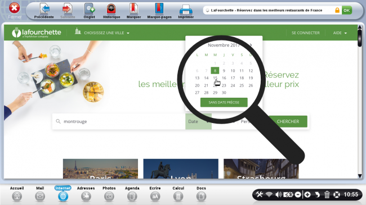The width and height of the screenshot is (366, 205).
Task: Close the browser with the Fermer button
Action: pos(15,11)
